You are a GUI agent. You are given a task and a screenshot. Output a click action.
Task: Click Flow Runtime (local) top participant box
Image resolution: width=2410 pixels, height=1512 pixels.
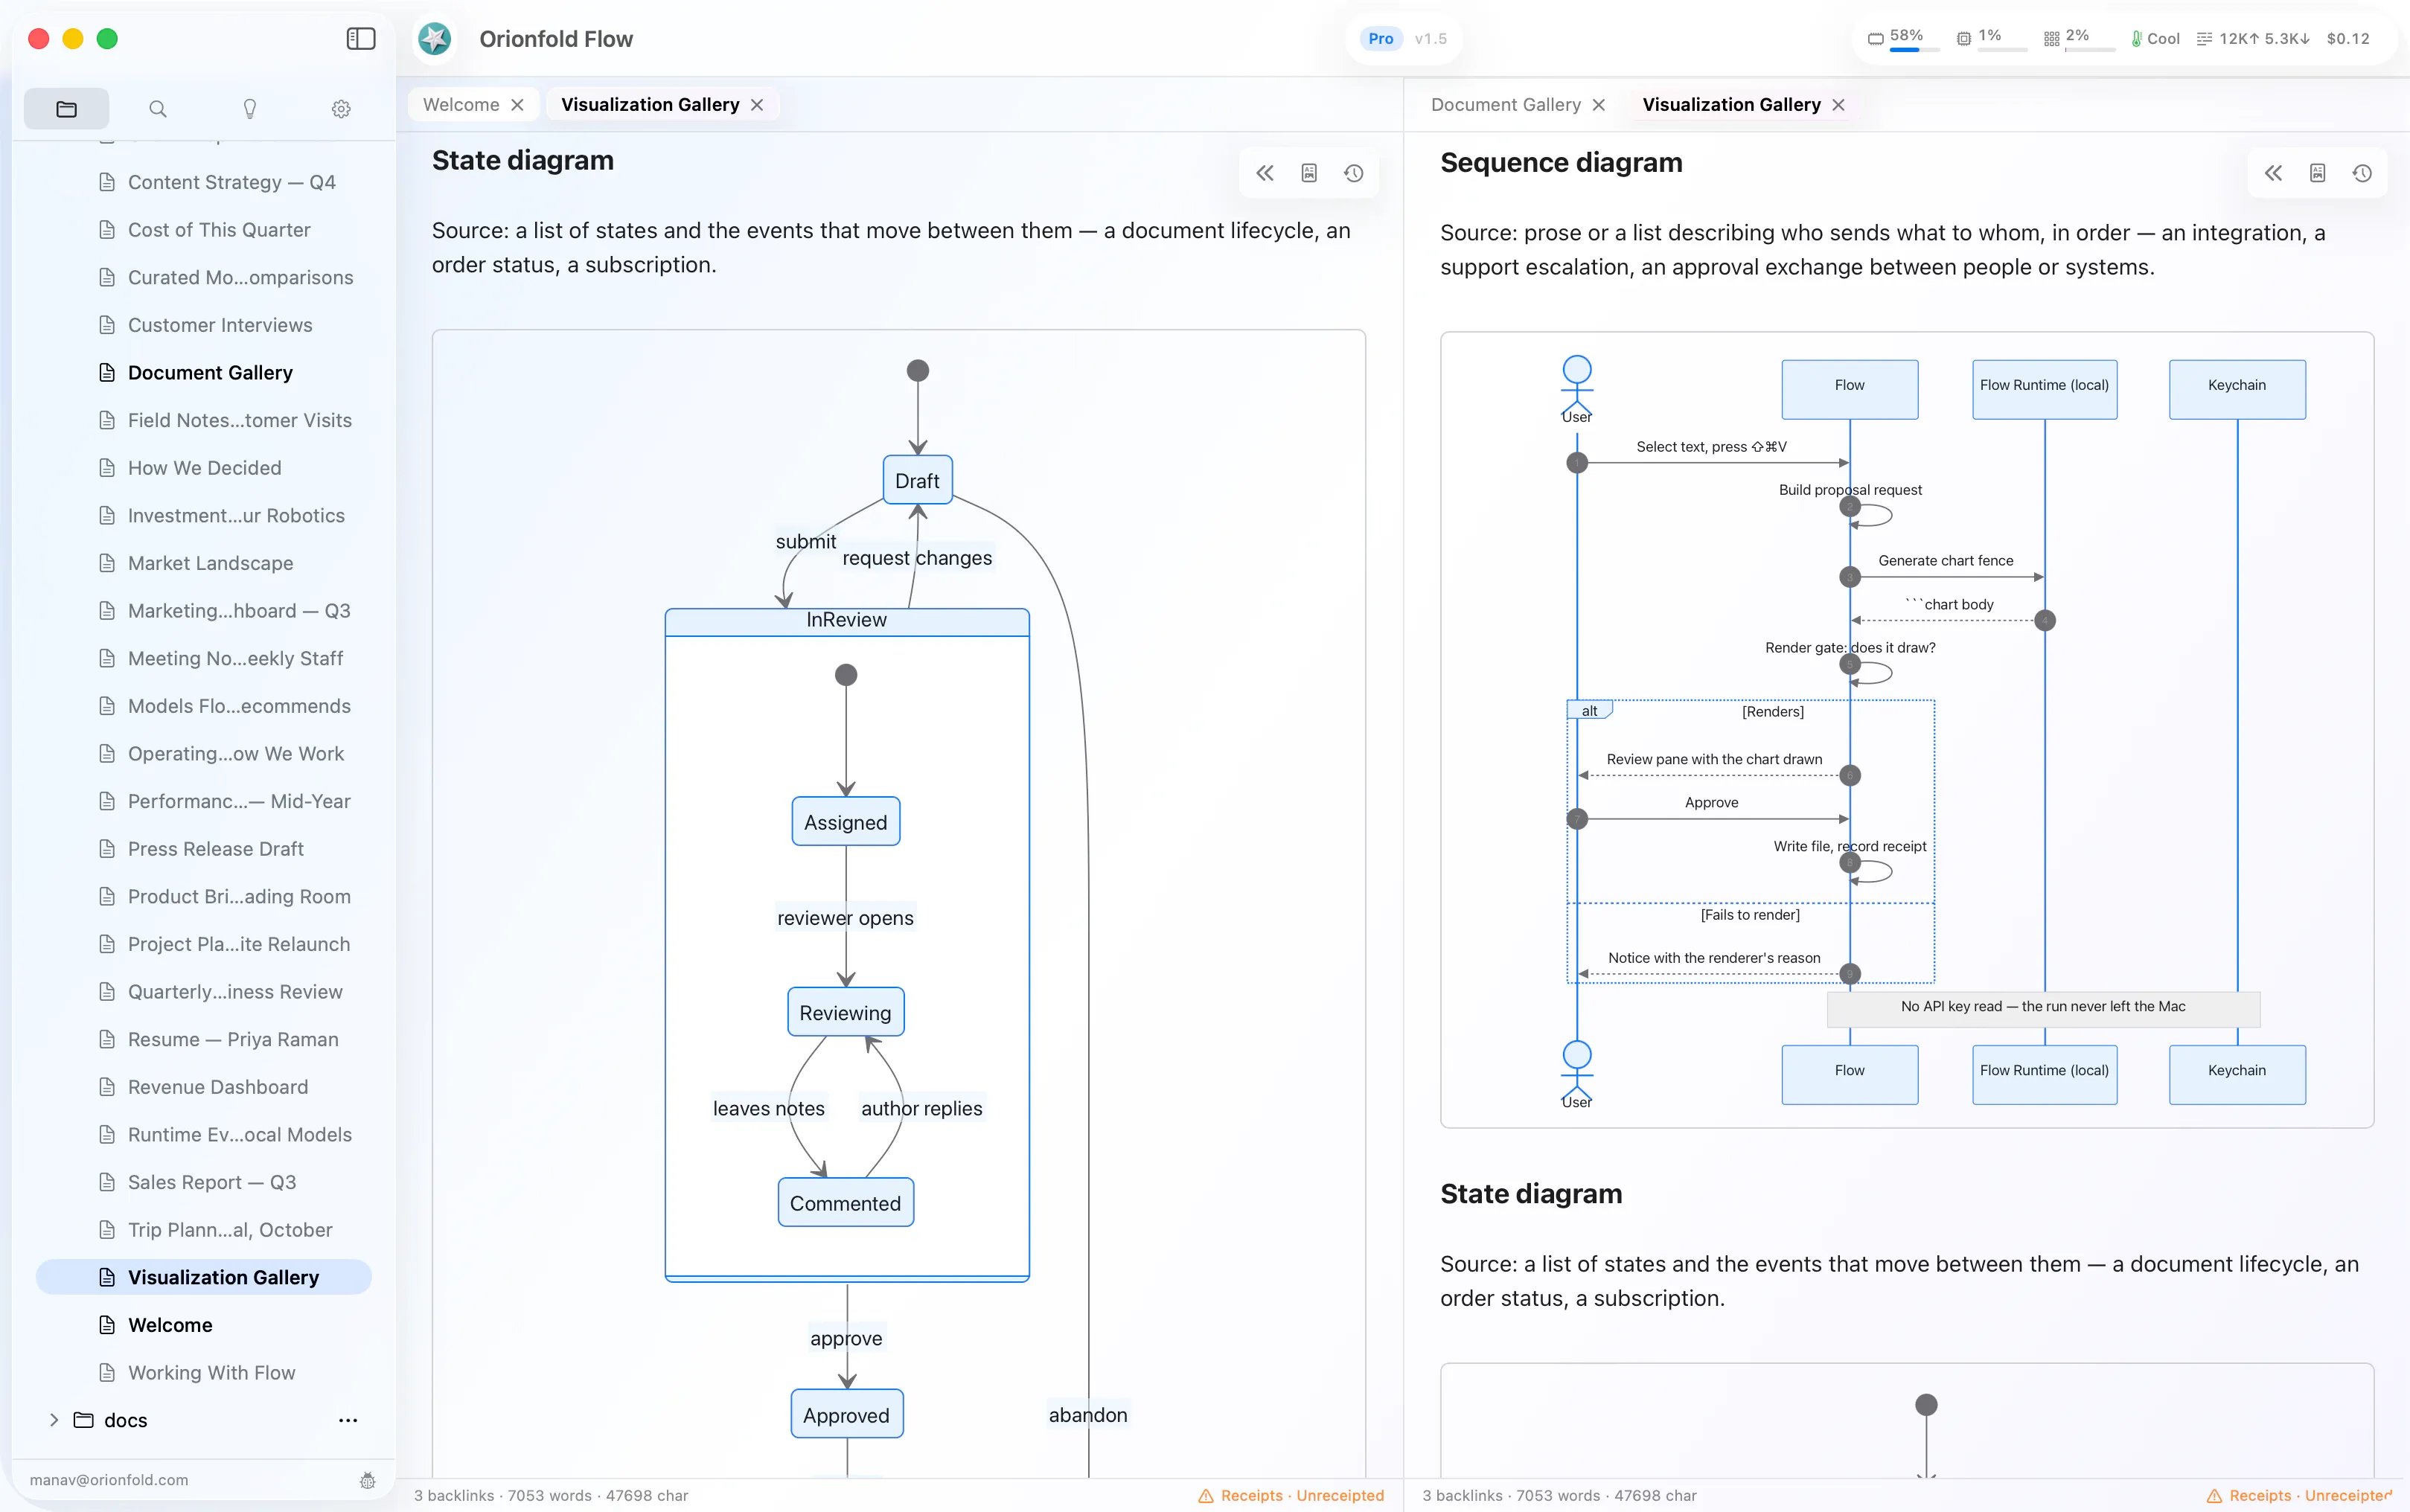point(2044,389)
